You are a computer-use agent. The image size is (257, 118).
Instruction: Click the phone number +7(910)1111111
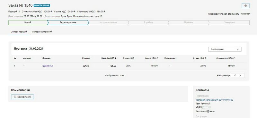203,107
